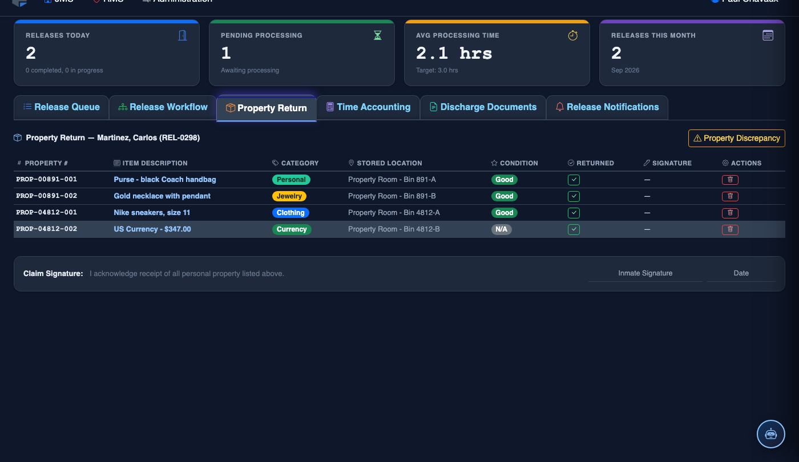Open the Nike sneakers, size 11 link
Image resolution: width=799 pixels, height=462 pixels.
click(152, 213)
